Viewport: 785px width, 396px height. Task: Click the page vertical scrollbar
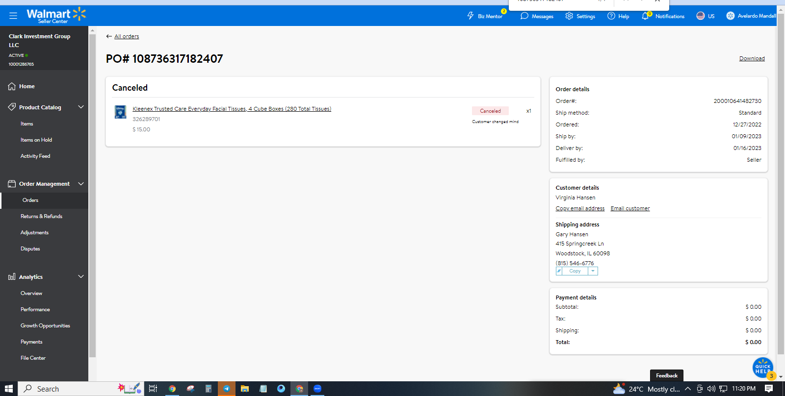[x=781, y=184]
